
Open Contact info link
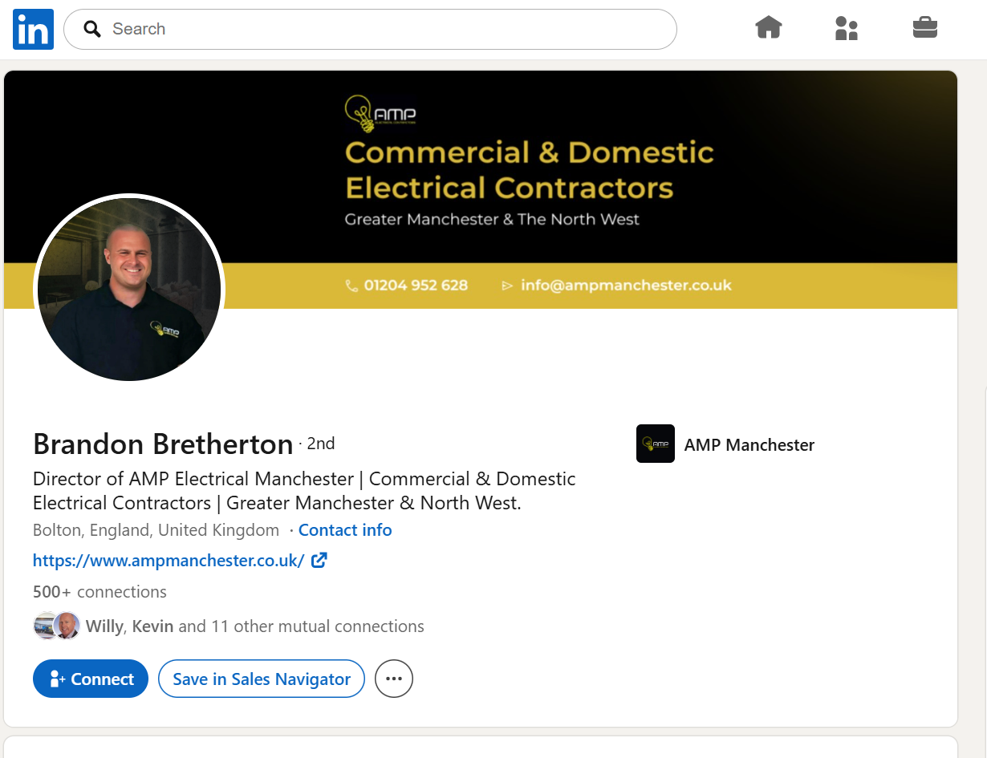(x=345, y=530)
